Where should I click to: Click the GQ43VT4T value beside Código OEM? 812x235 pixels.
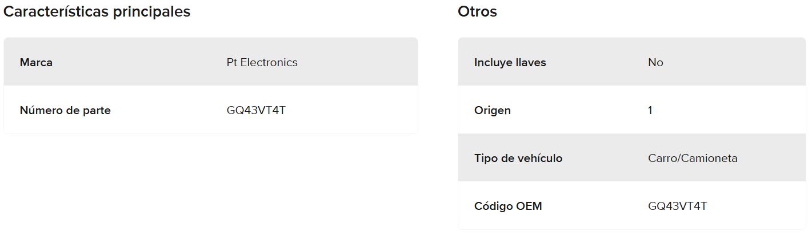click(677, 206)
